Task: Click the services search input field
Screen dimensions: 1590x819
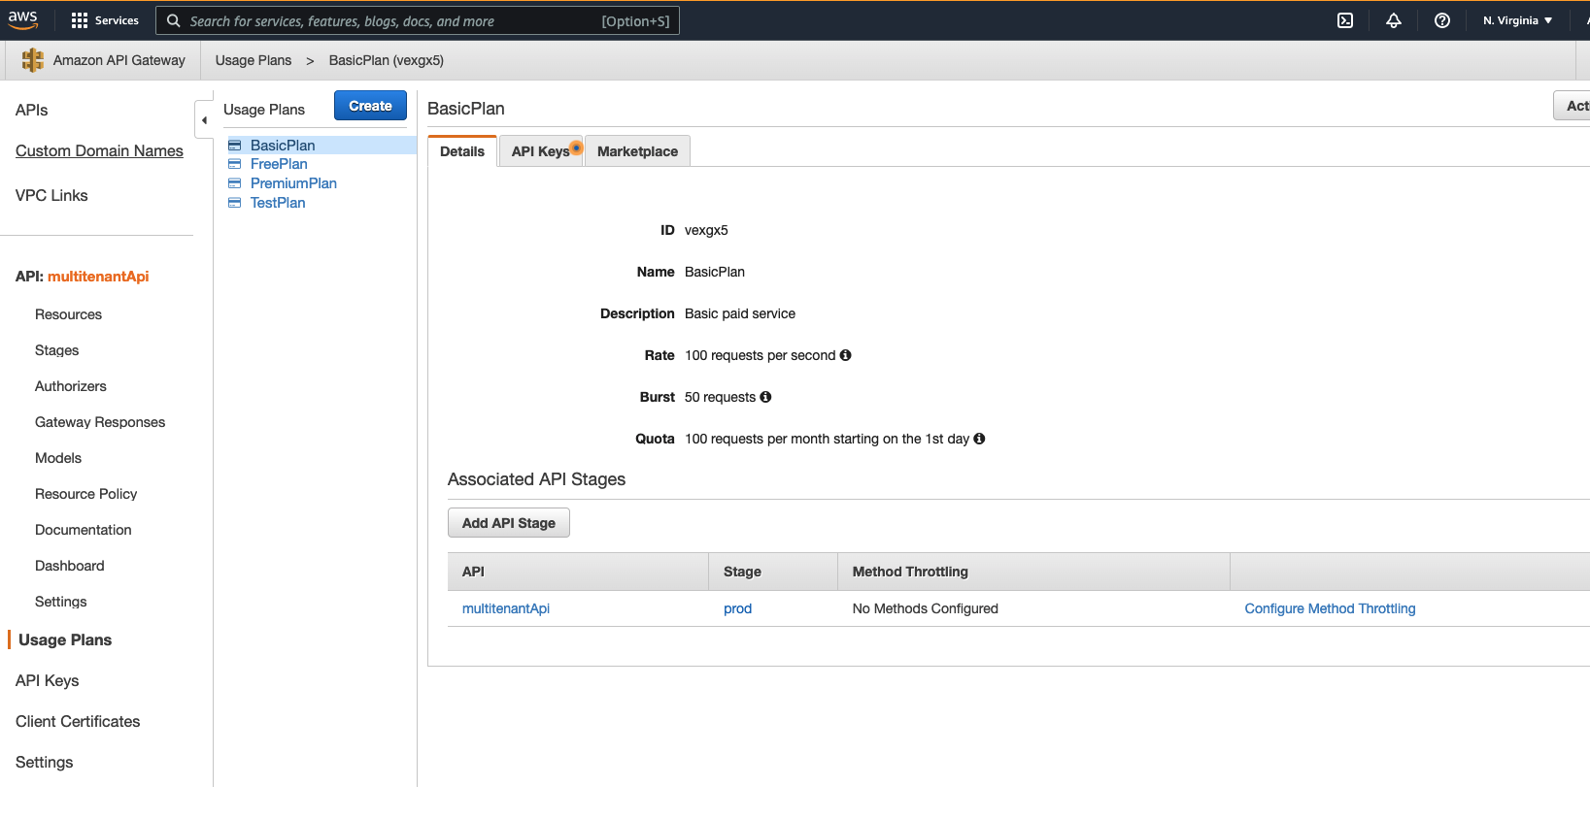Action: 418,20
